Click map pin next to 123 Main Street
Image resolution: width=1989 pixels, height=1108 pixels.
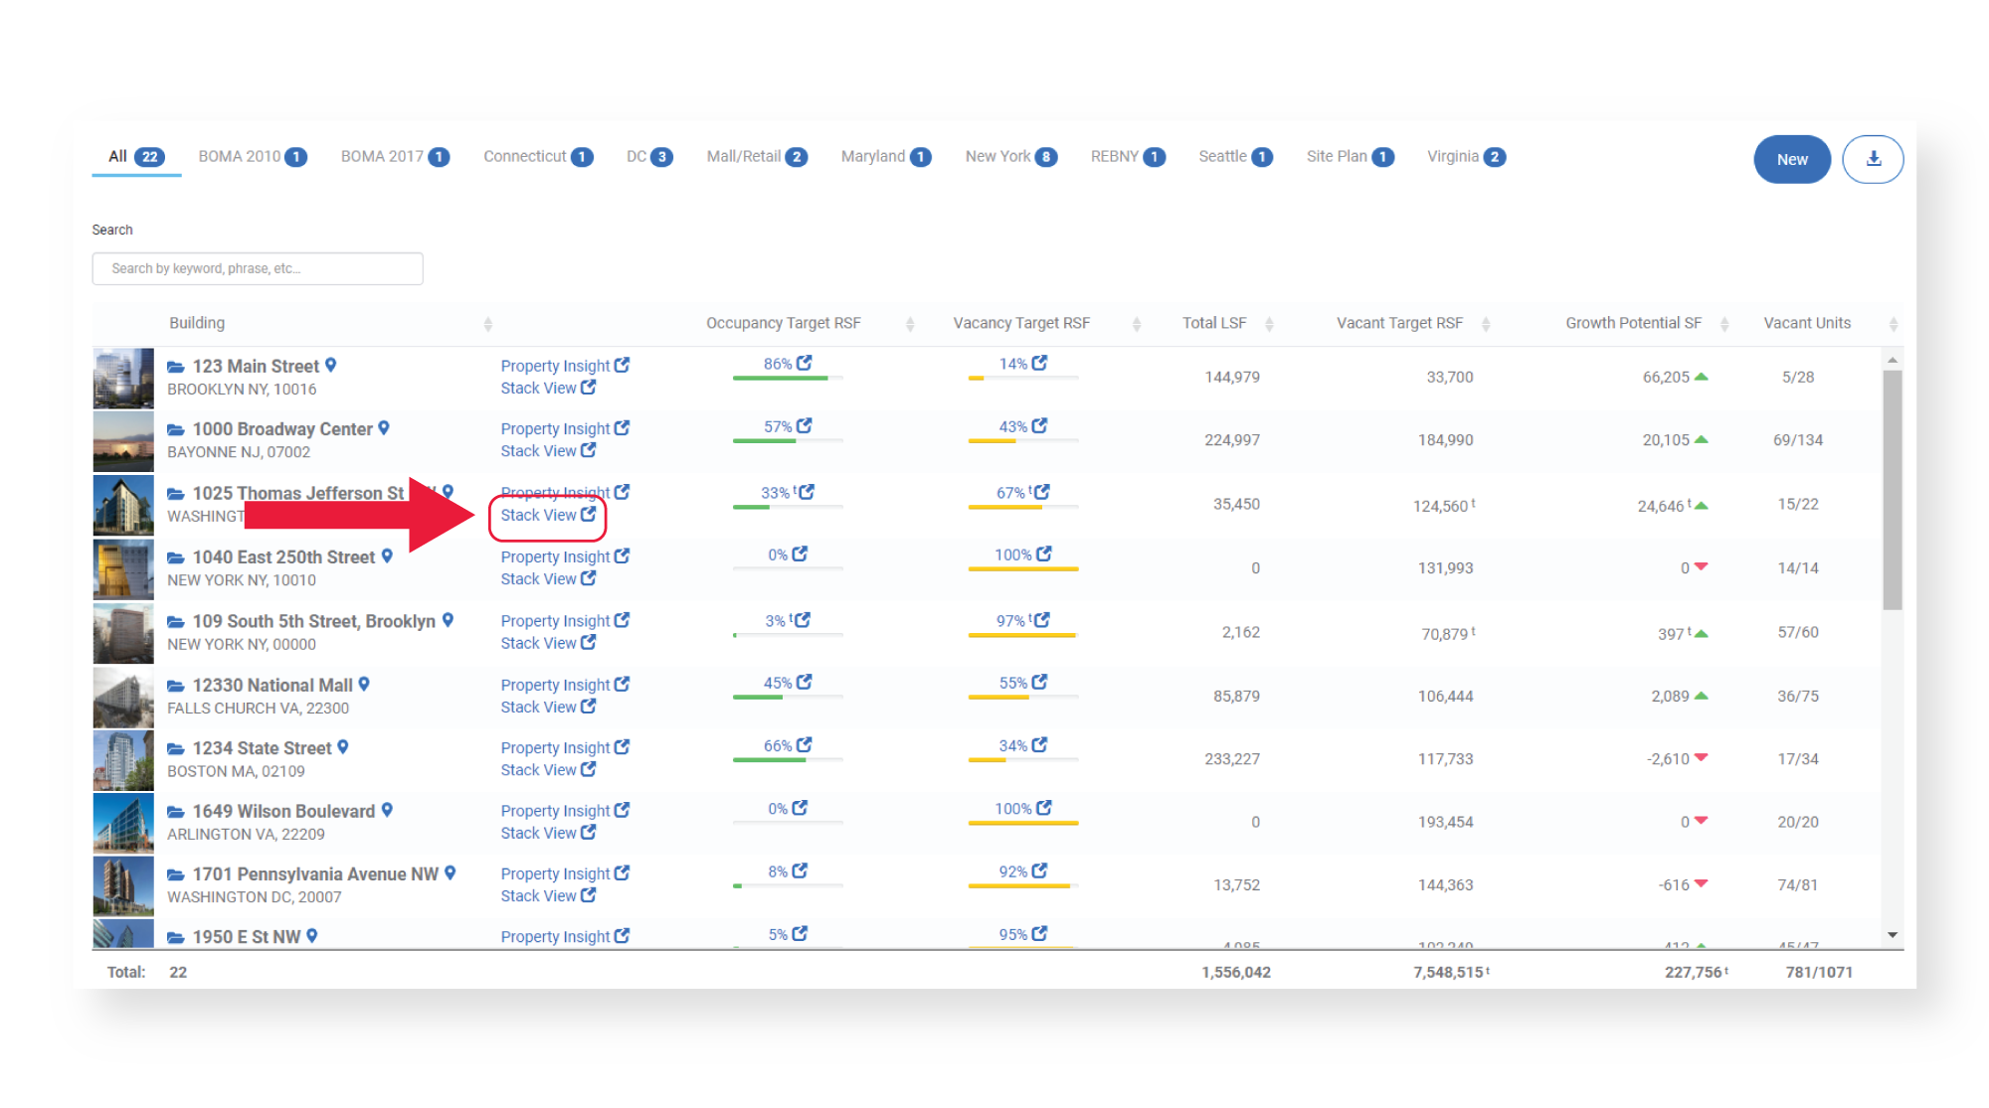pos(331,366)
